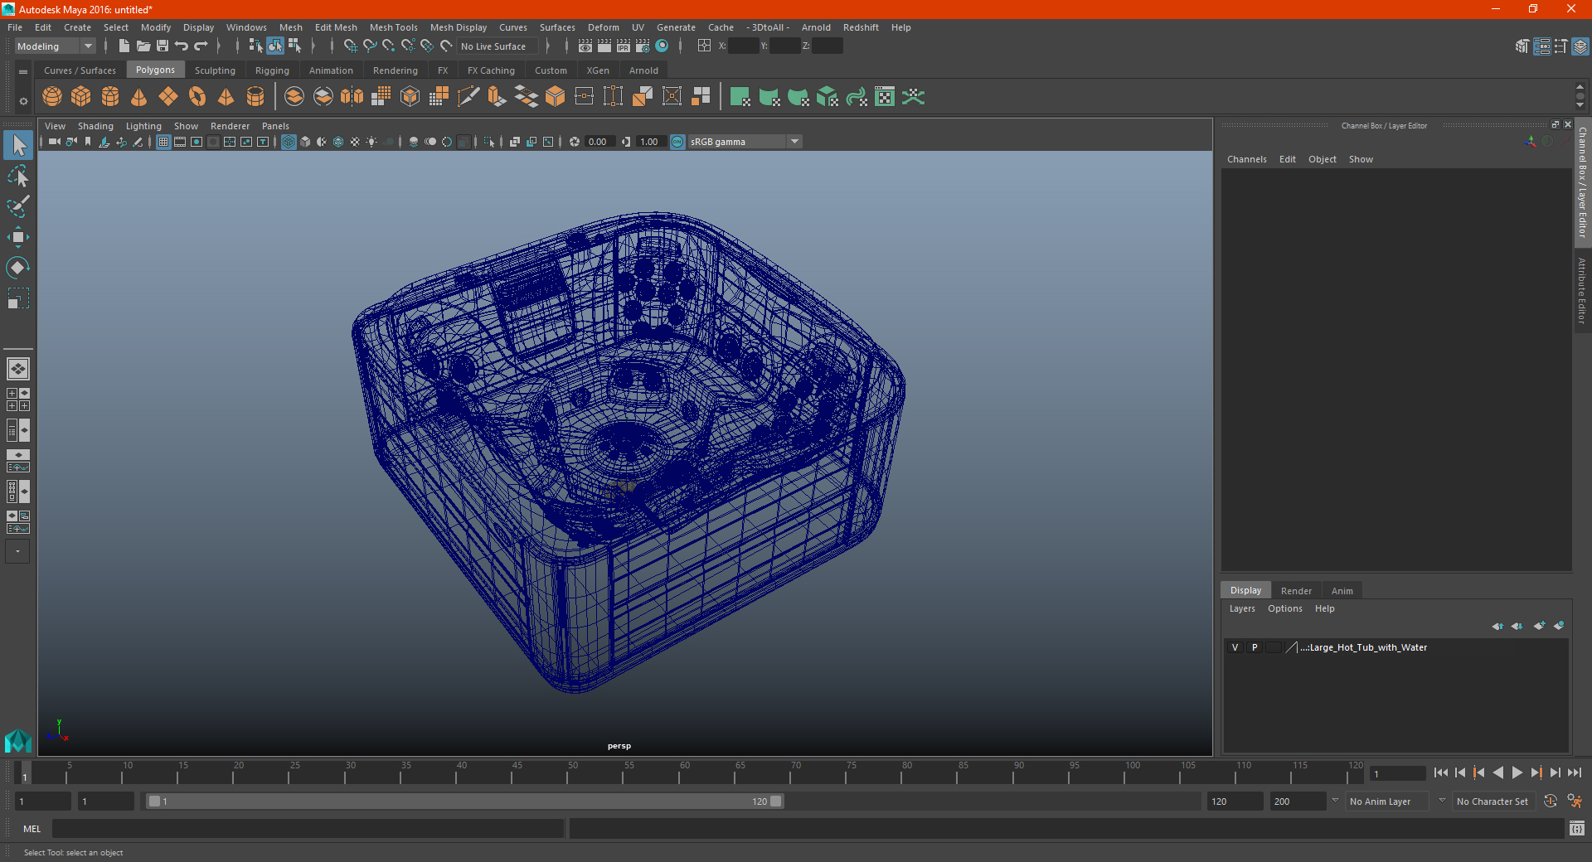Open Channel Box Channels menu
This screenshot has height=862, width=1592.
[1246, 159]
